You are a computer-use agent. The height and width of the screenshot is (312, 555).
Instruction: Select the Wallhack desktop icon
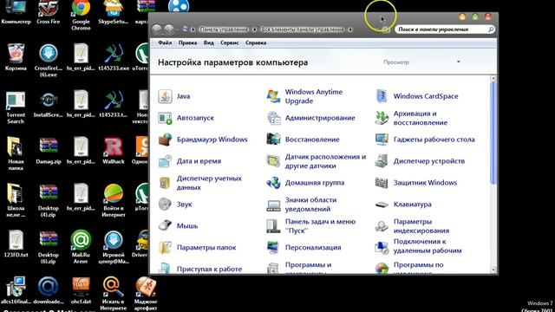pos(114,151)
